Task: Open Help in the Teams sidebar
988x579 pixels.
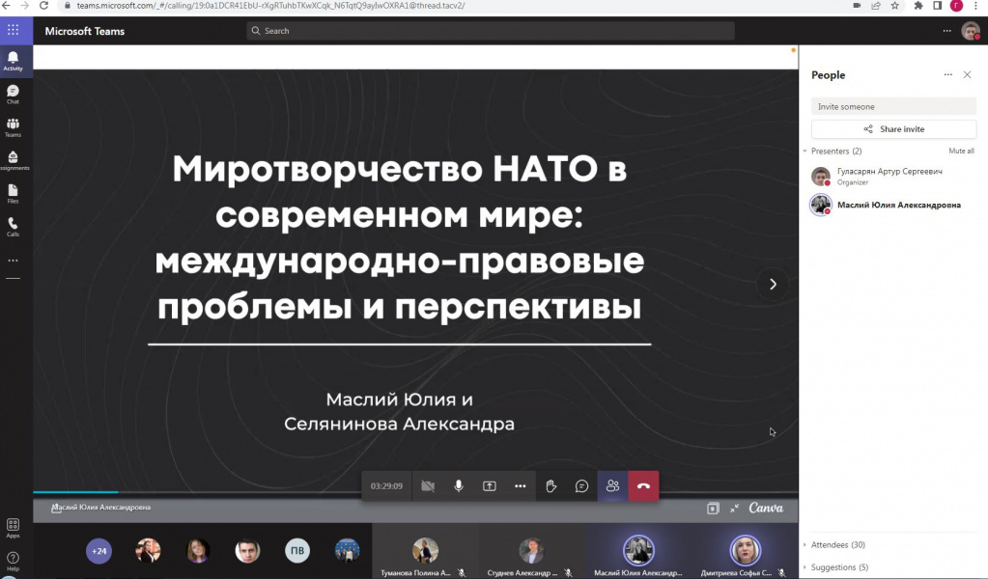Action: click(13, 561)
